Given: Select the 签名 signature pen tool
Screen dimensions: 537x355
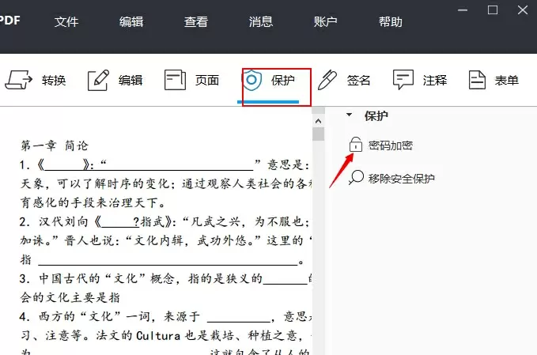Looking at the screenshot, I should pyautogui.click(x=331, y=80).
